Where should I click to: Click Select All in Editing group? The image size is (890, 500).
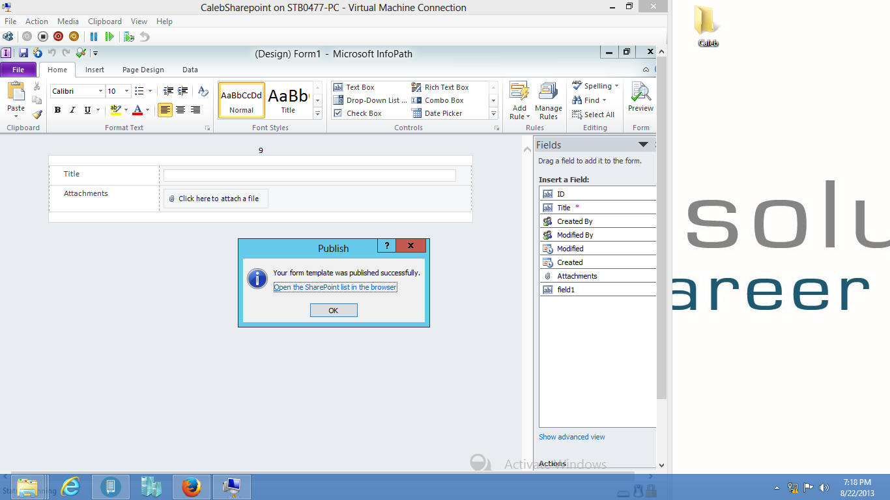click(x=594, y=115)
